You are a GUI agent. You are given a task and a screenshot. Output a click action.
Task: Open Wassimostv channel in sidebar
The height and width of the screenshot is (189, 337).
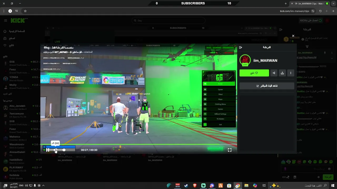(21, 146)
